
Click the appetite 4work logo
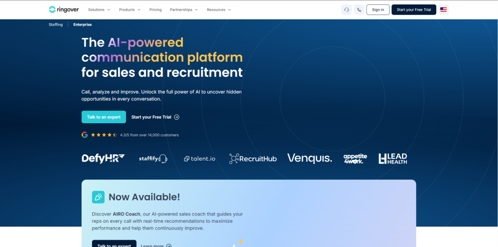click(x=355, y=159)
